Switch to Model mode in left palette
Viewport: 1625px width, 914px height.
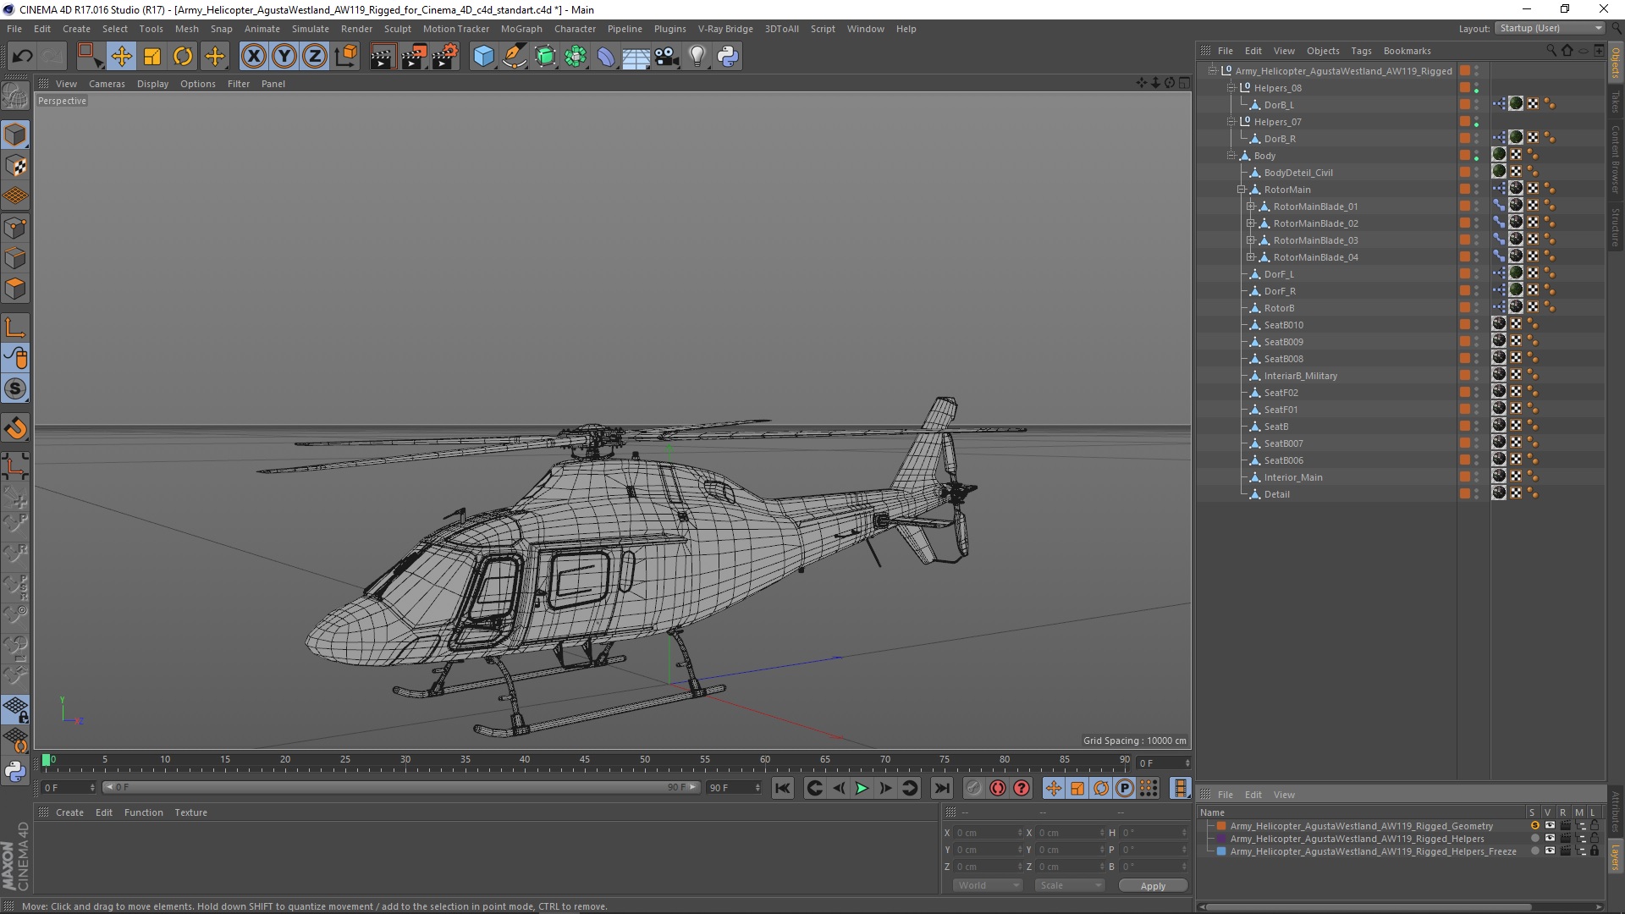tap(15, 135)
